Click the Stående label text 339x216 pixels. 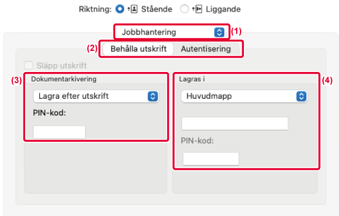click(157, 9)
